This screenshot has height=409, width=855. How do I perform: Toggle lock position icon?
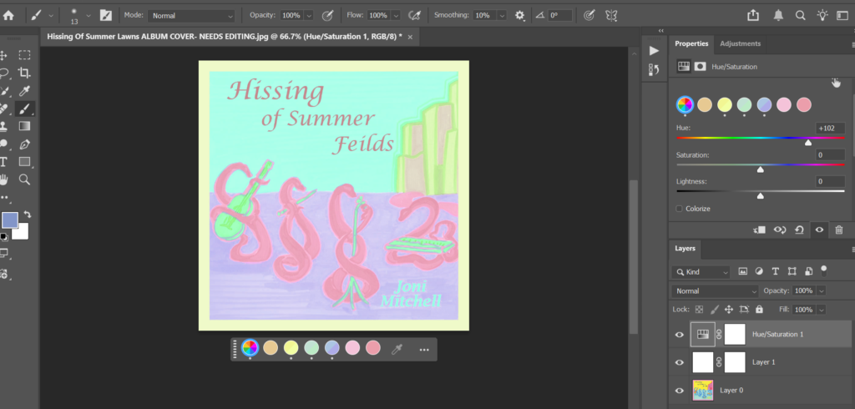click(x=728, y=309)
